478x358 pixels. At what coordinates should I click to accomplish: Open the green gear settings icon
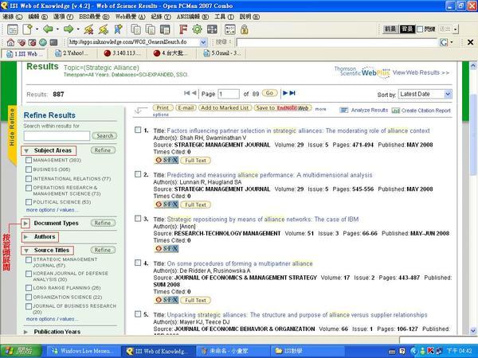click(x=198, y=29)
